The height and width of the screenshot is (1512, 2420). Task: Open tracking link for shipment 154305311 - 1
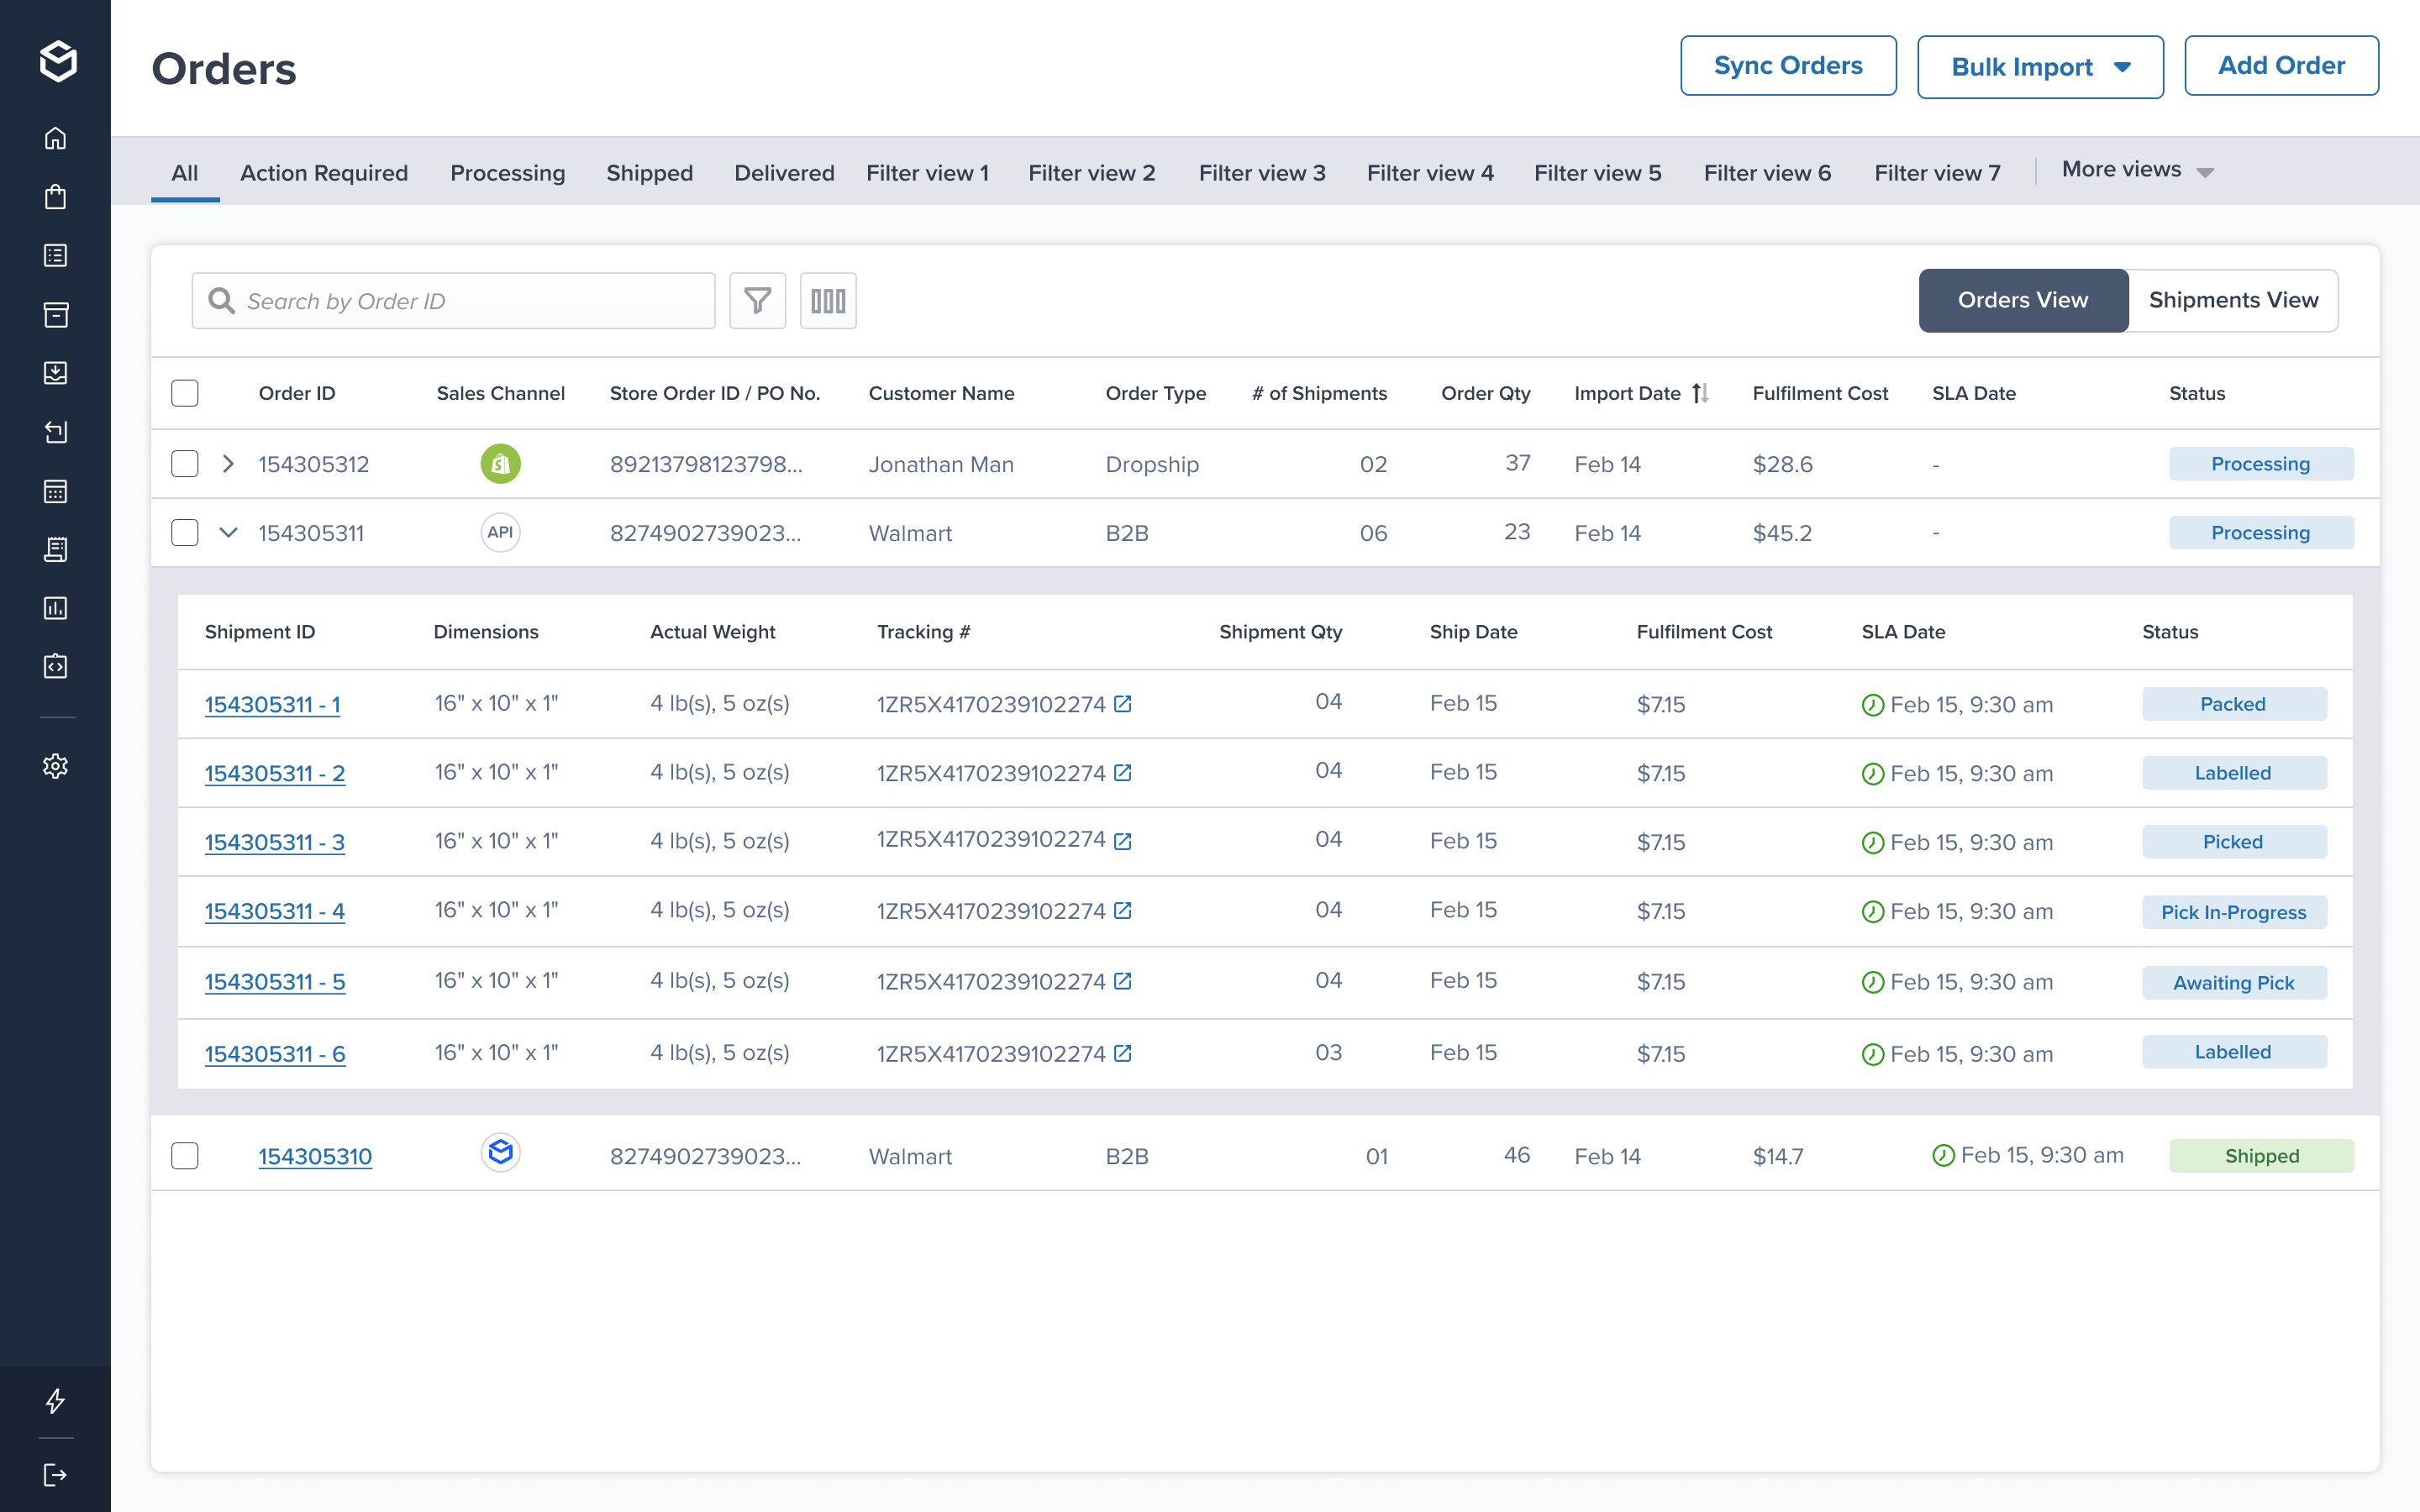click(1123, 704)
